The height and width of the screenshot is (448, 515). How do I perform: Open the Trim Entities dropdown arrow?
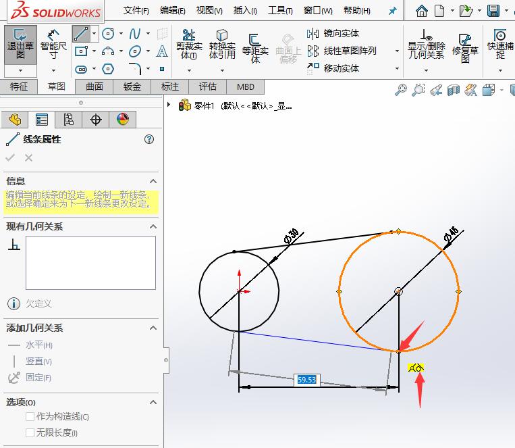(189, 70)
